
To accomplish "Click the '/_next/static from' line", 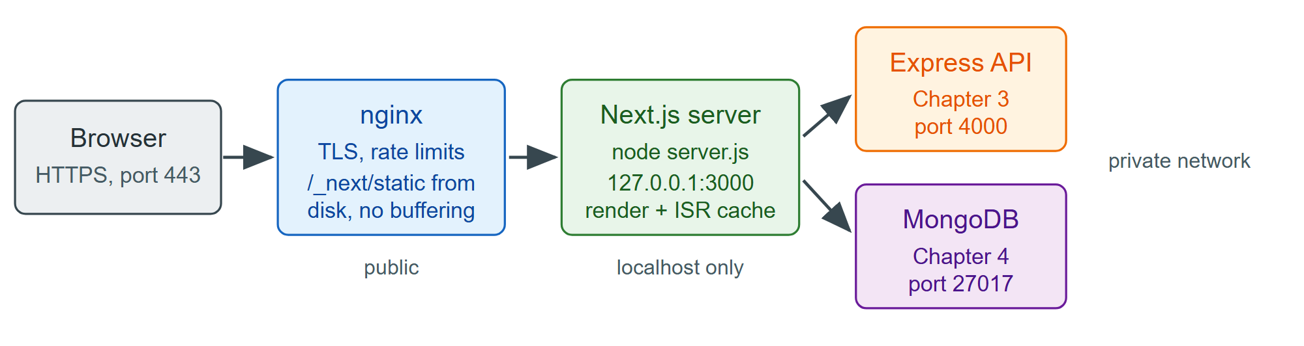I will click(391, 183).
